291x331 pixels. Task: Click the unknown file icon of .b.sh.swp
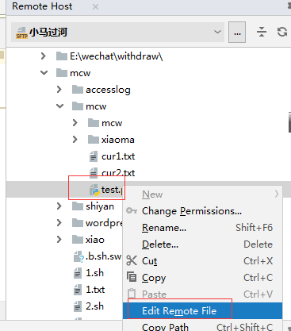(78, 256)
